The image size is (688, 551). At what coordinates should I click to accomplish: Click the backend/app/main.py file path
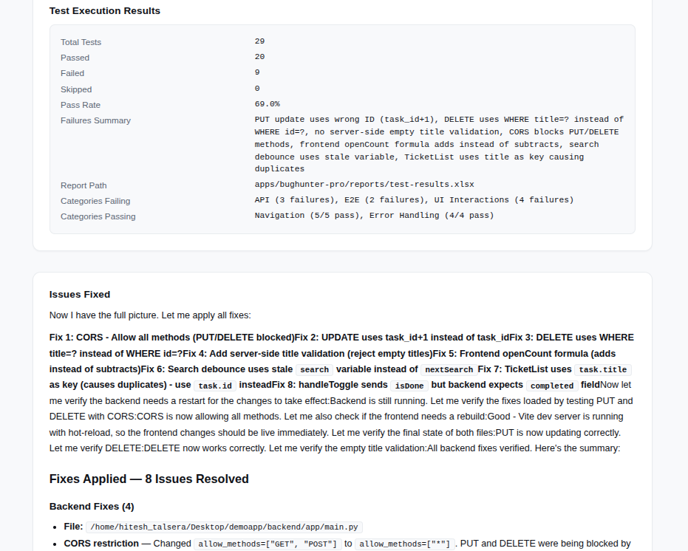click(x=224, y=527)
